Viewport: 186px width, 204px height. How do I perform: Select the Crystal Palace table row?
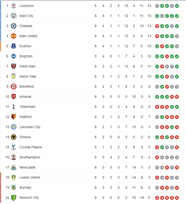click(92, 147)
